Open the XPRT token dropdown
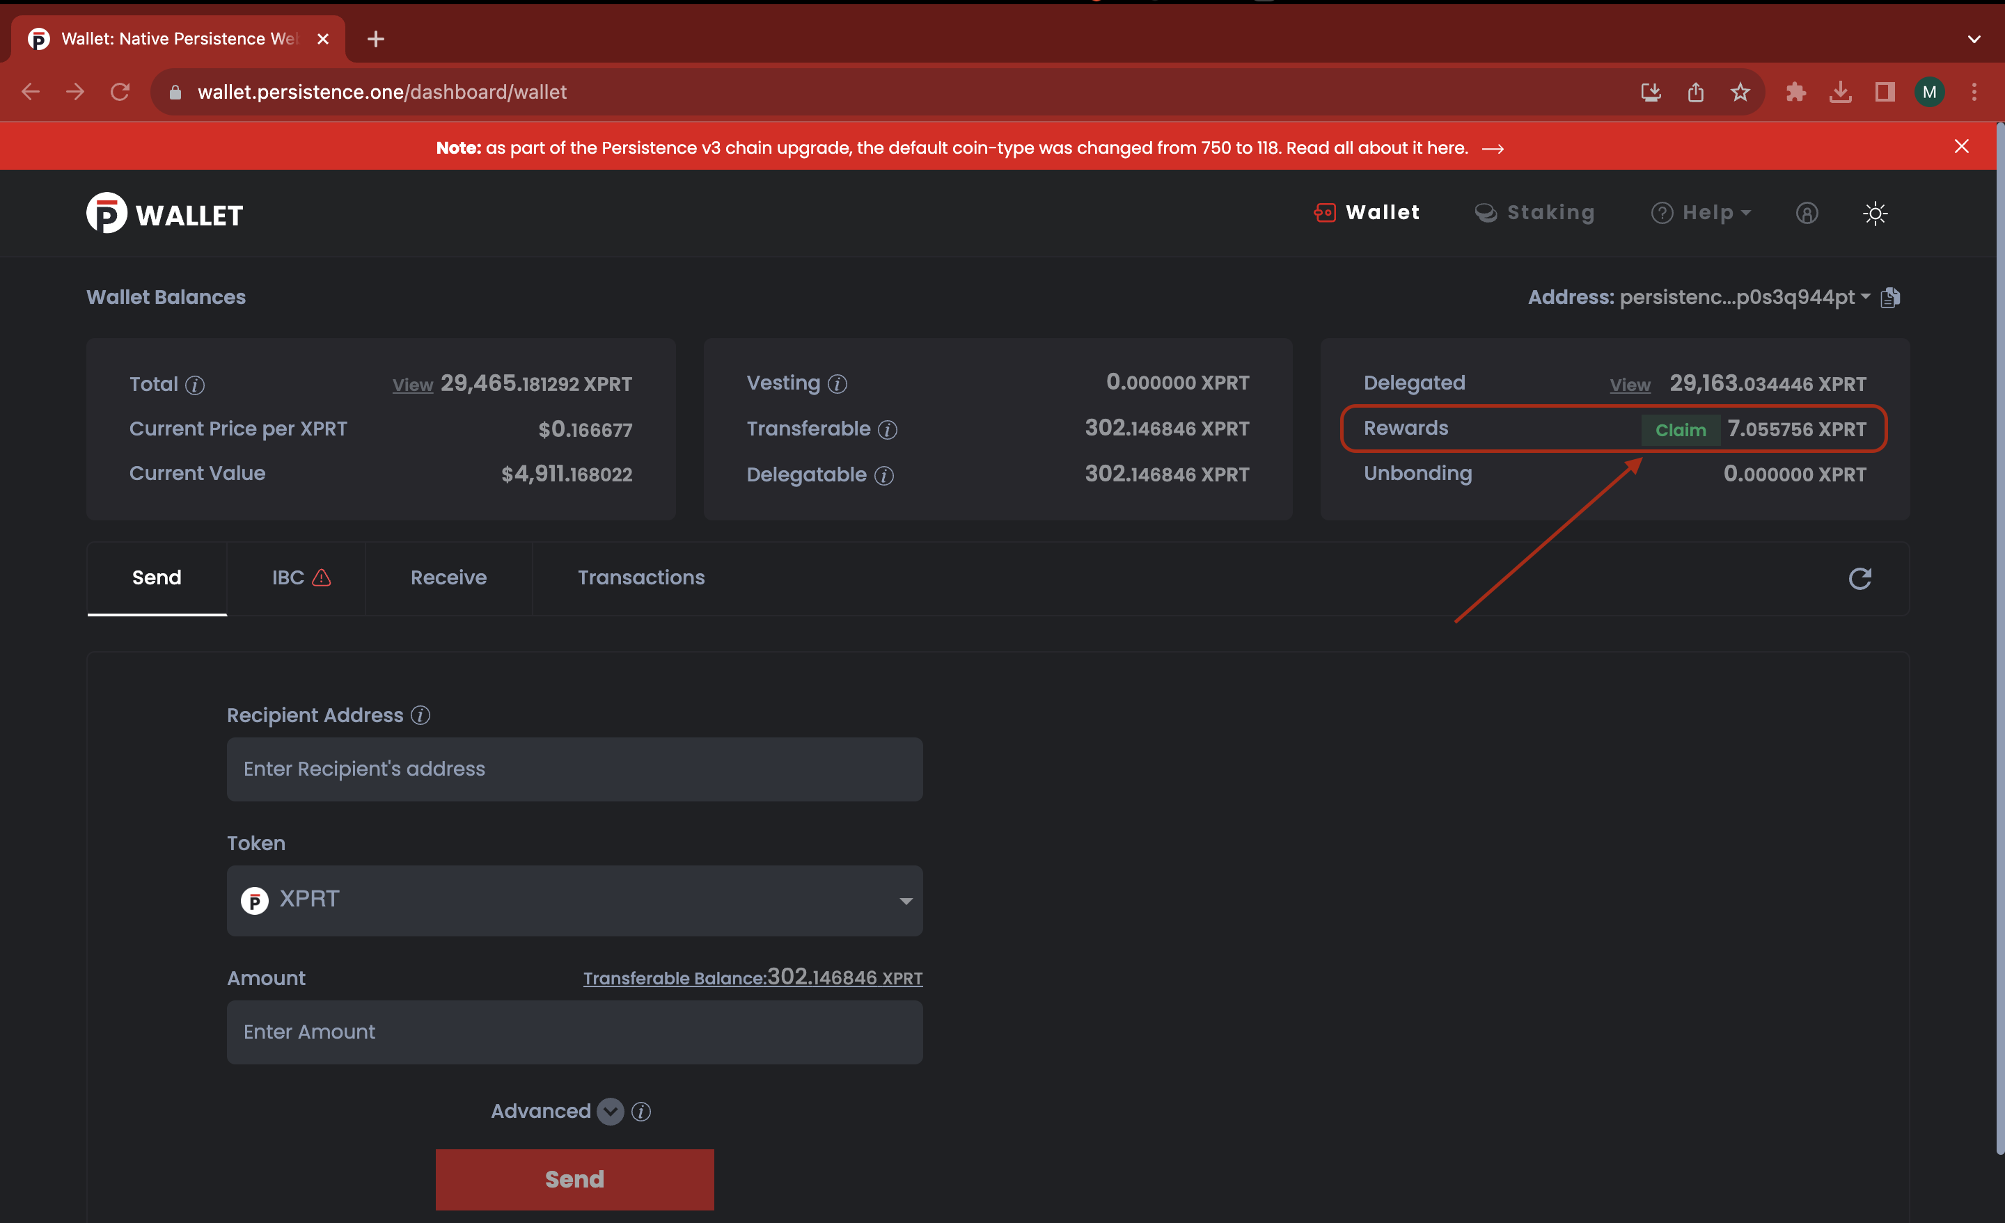This screenshot has width=2005, height=1223. point(574,900)
